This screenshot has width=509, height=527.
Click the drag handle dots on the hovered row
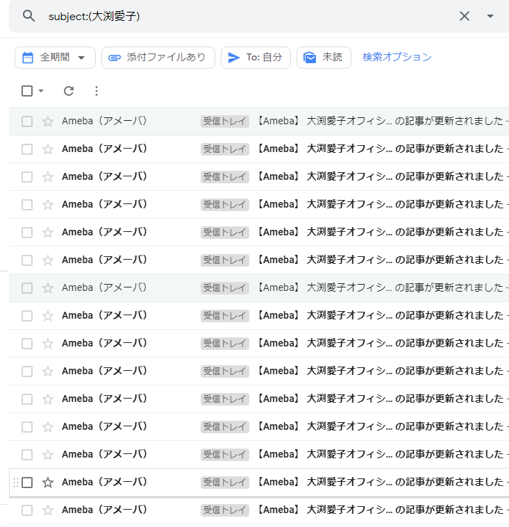(15, 483)
